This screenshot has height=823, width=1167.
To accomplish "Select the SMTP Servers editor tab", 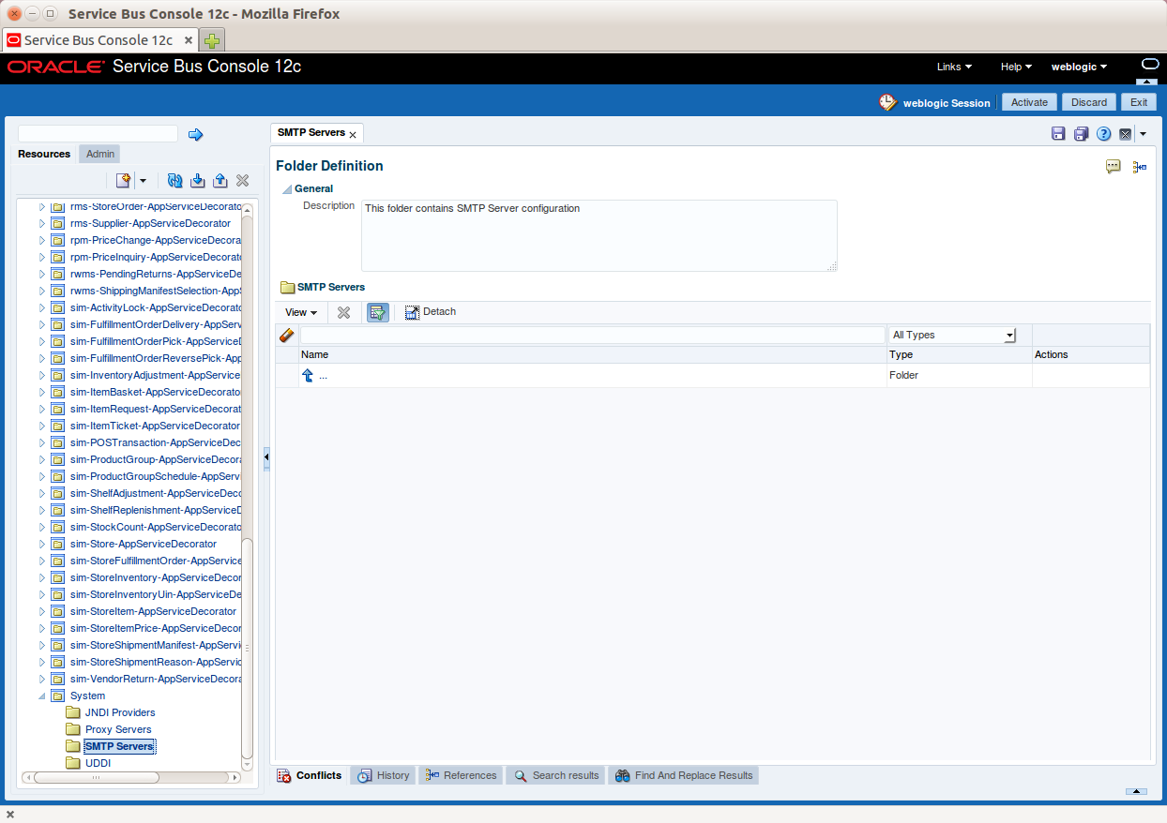I will [x=311, y=133].
